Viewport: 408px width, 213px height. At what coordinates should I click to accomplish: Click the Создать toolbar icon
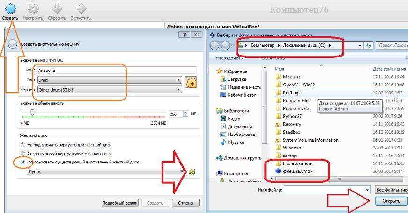point(10,8)
